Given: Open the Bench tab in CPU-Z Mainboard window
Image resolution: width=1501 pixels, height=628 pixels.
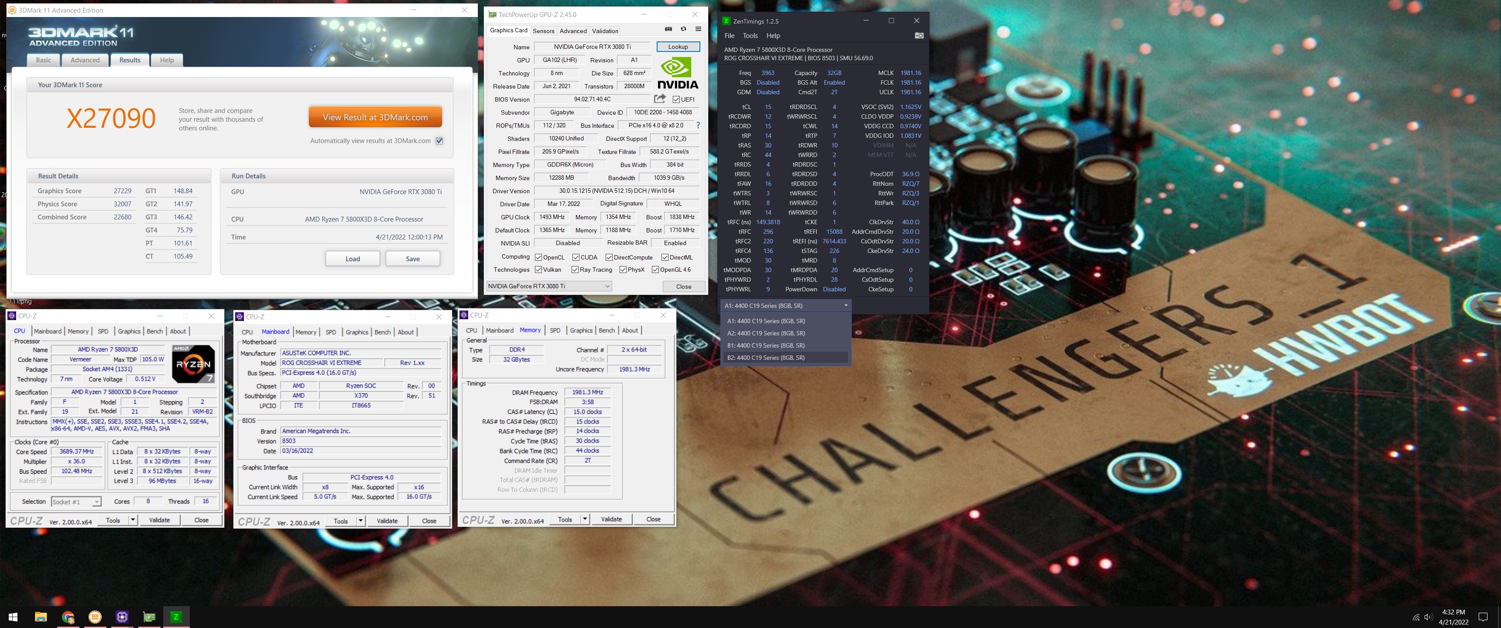Looking at the screenshot, I should pos(382,332).
